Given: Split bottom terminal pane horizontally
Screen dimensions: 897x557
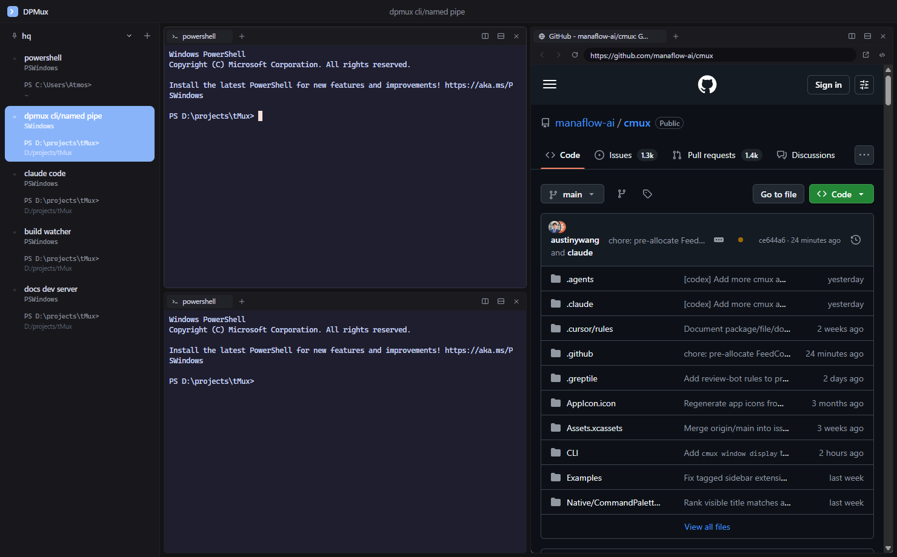Looking at the screenshot, I should point(501,302).
